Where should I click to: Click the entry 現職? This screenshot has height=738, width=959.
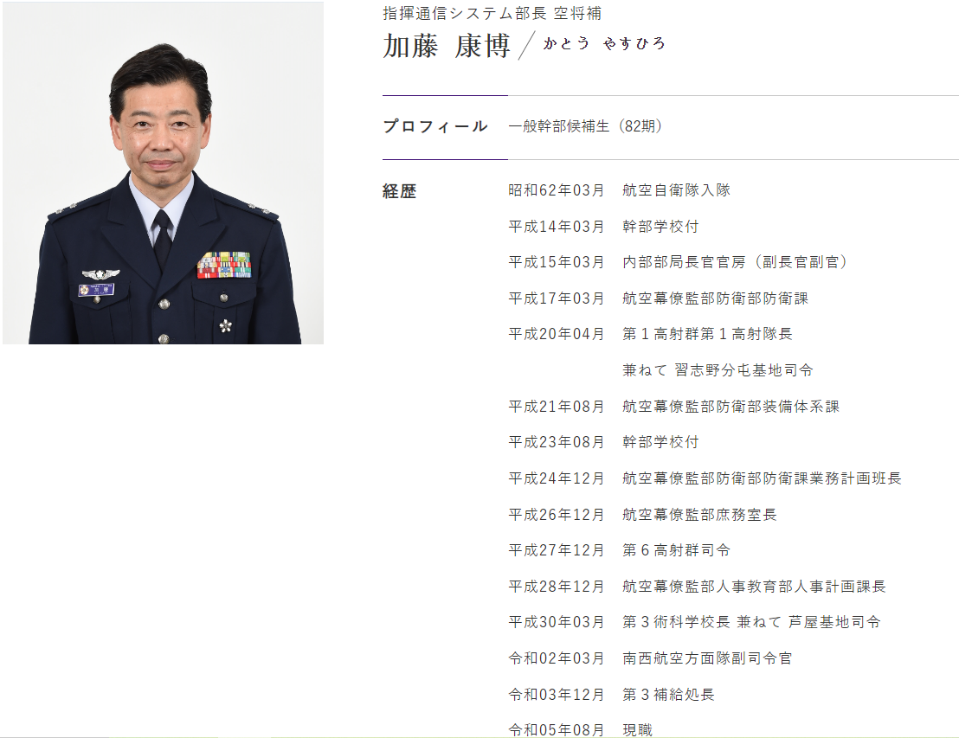click(x=637, y=730)
